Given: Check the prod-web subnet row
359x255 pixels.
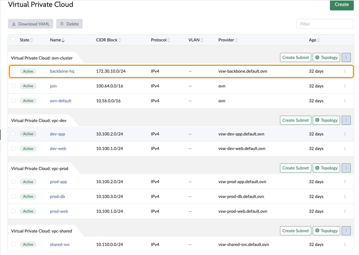Looking at the screenshot, I should click(13, 211).
